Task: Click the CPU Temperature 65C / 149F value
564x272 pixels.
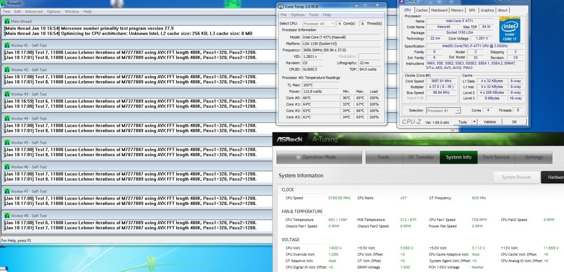Action: click(338, 220)
